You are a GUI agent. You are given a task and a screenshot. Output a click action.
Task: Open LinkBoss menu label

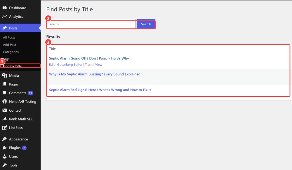click(16, 128)
